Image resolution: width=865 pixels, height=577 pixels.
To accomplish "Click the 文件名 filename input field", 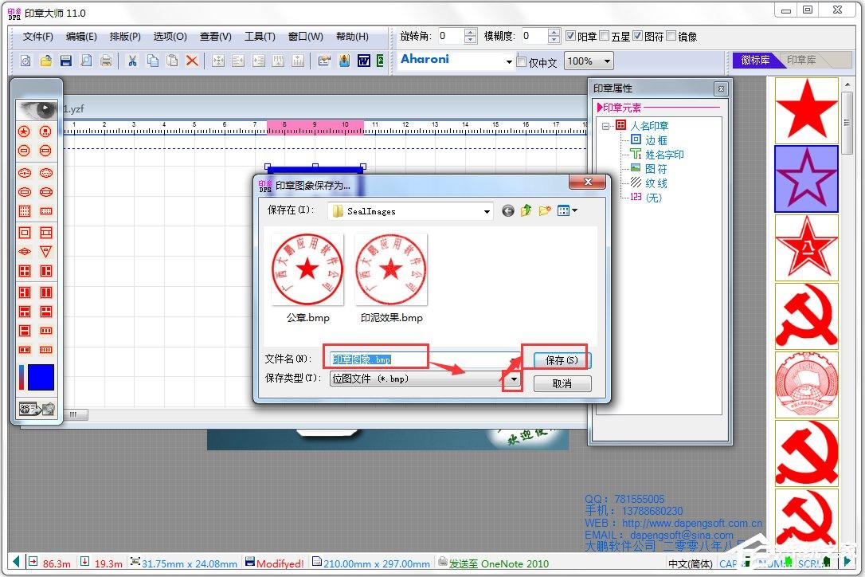I will coord(424,359).
